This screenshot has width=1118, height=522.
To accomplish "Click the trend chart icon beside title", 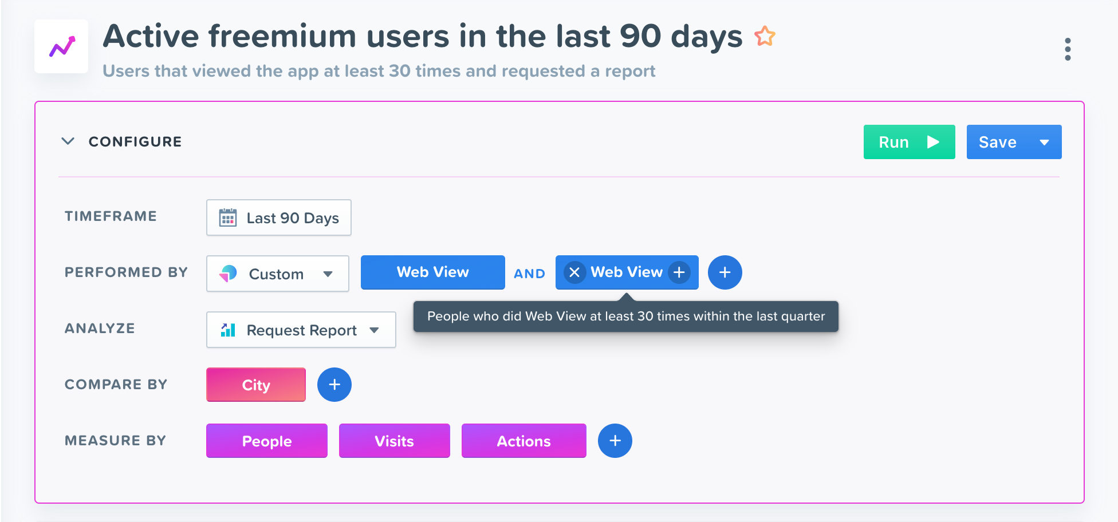I will (62, 47).
